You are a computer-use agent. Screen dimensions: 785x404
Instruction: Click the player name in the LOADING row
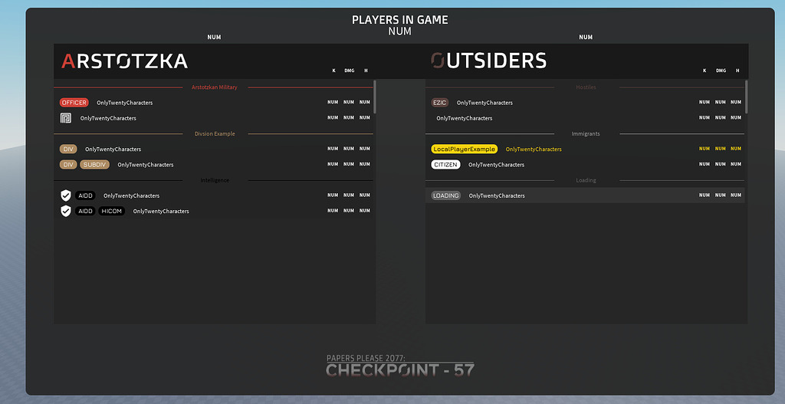pos(497,195)
